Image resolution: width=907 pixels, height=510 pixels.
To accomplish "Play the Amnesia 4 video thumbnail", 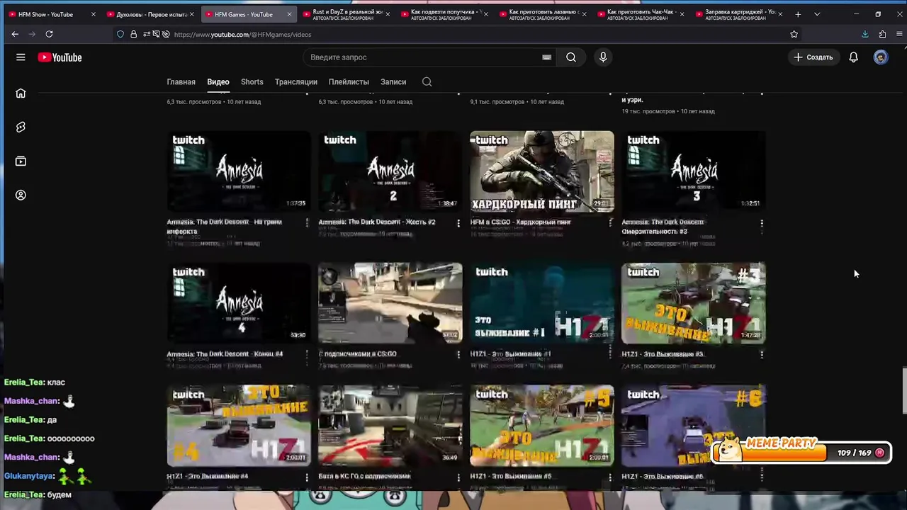I will tap(239, 303).
